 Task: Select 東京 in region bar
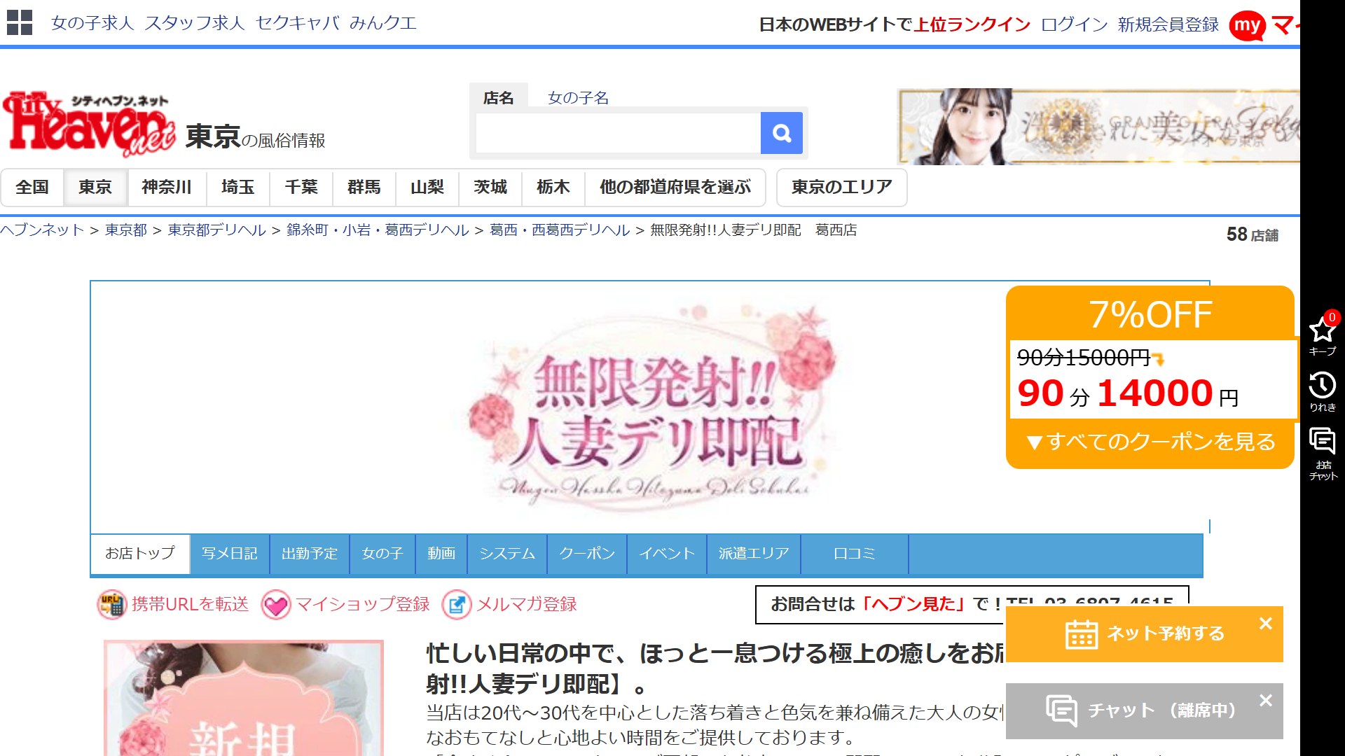95,187
